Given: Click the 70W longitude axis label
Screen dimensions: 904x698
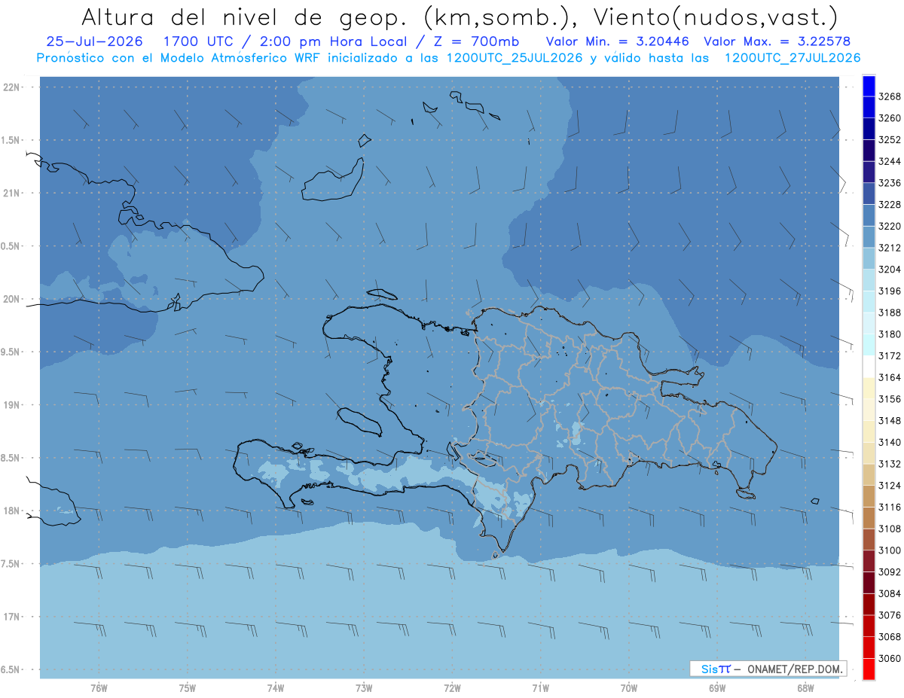Looking at the screenshot, I should pos(629,687).
